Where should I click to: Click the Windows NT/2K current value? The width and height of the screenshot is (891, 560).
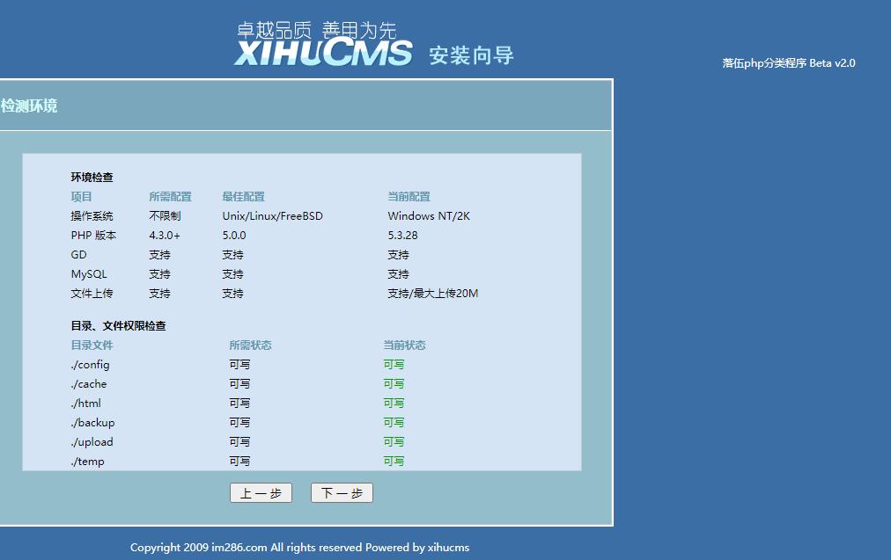coord(429,216)
